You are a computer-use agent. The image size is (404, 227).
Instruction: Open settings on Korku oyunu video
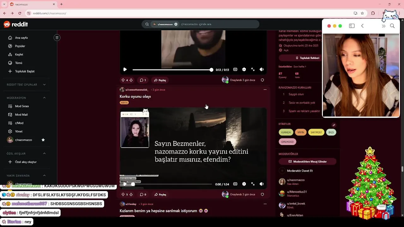point(244,184)
